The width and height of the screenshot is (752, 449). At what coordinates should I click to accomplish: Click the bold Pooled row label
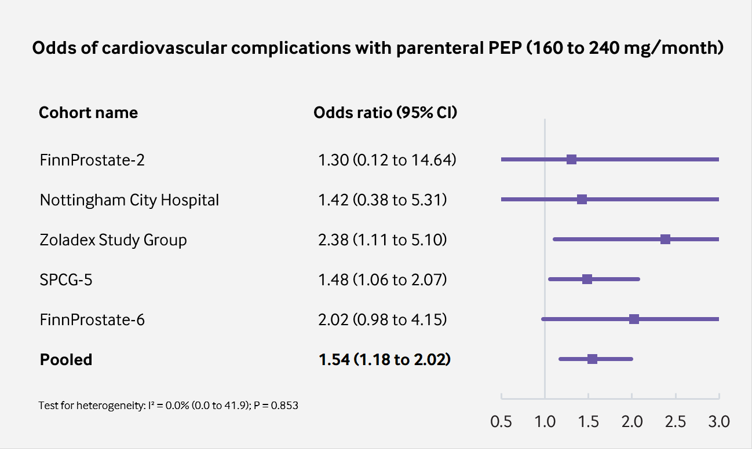66,360
